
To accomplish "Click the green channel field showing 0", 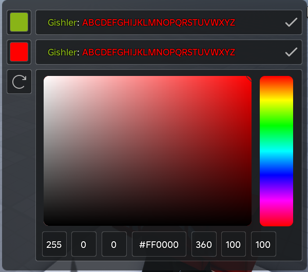I will point(84,244).
